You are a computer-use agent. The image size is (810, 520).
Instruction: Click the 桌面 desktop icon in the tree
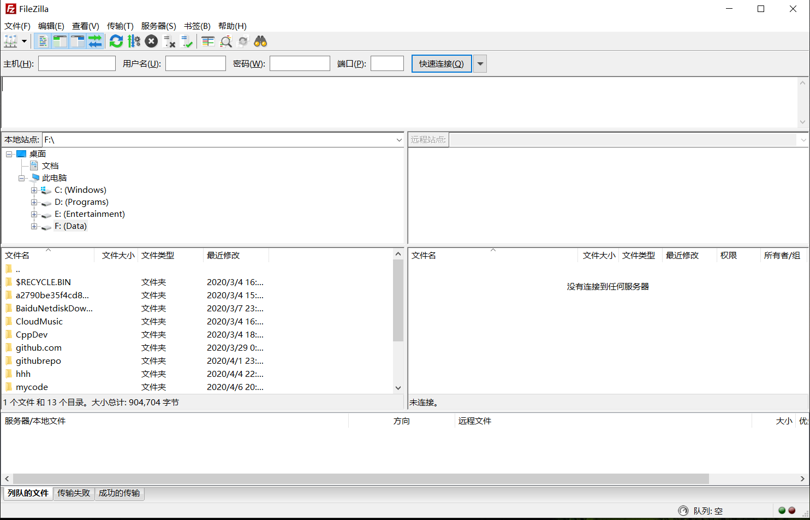point(21,154)
